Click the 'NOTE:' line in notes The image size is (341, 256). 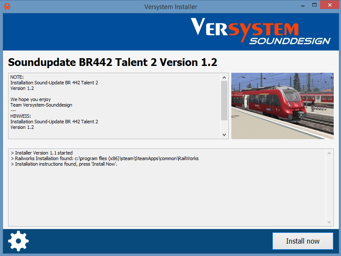(x=17, y=77)
